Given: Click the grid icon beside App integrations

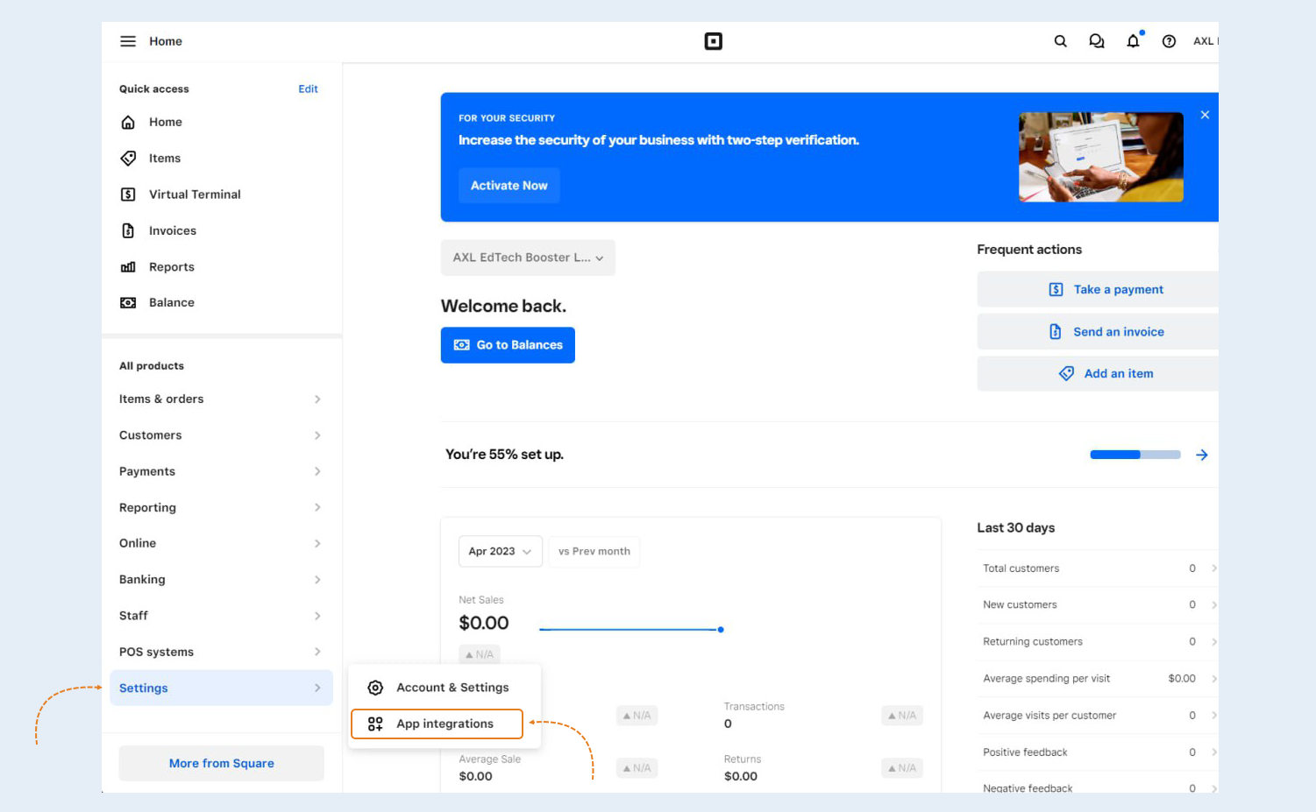Looking at the screenshot, I should (375, 724).
